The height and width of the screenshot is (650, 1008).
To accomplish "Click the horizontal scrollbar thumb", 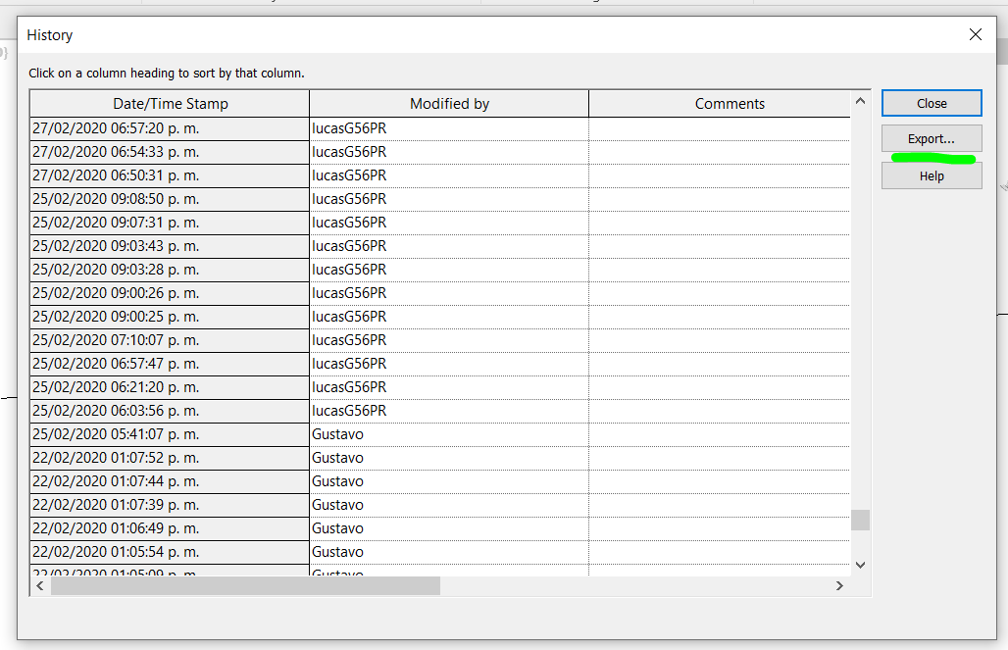I will [x=245, y=585].
